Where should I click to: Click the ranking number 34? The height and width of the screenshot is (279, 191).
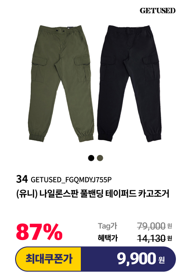coord(22,179)
